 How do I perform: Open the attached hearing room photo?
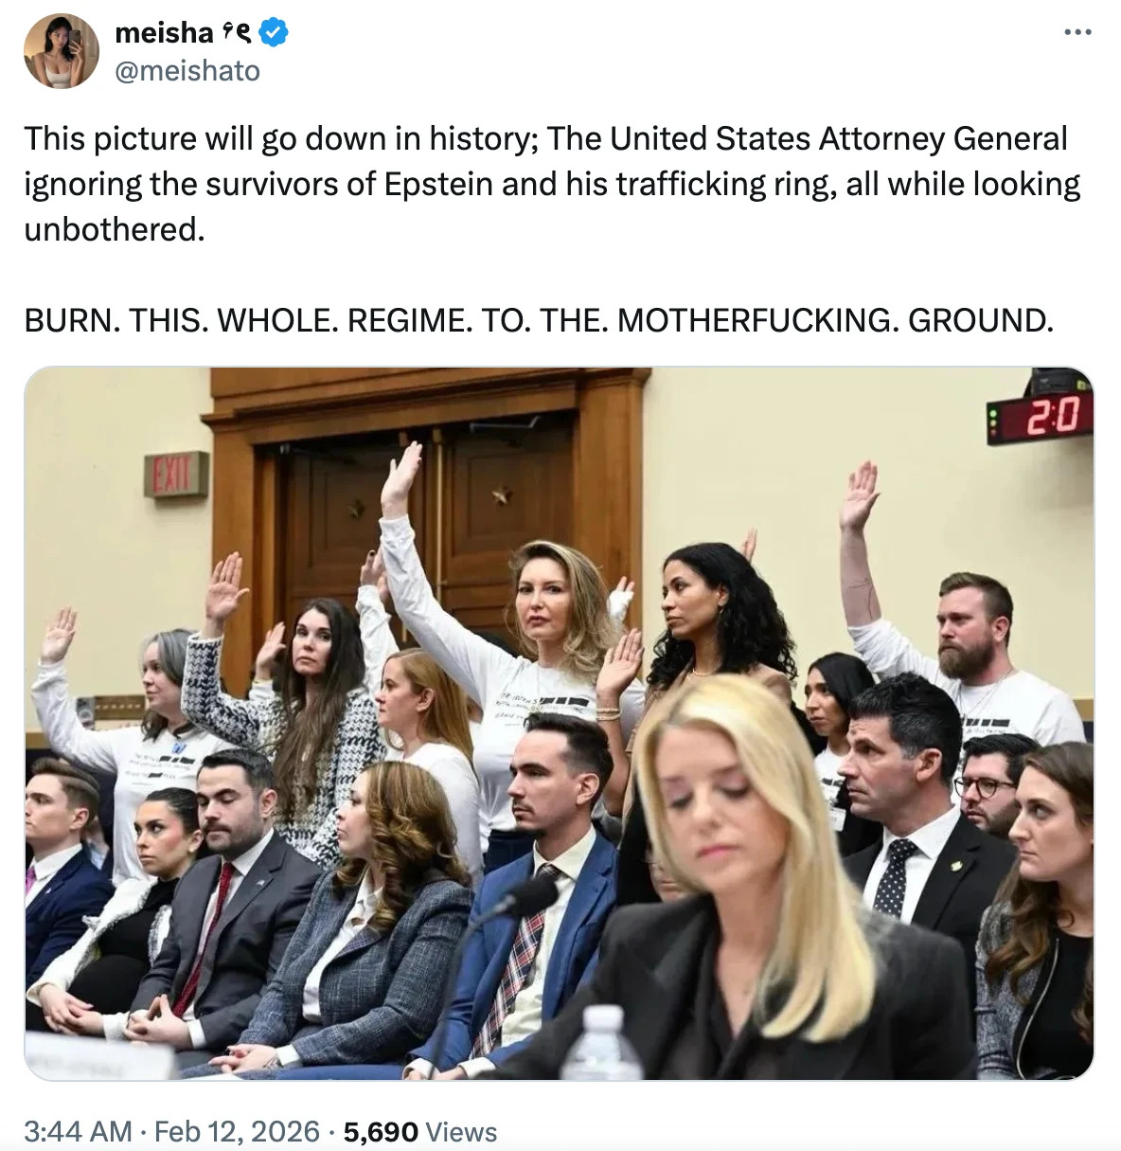click(x=559, y=724)
